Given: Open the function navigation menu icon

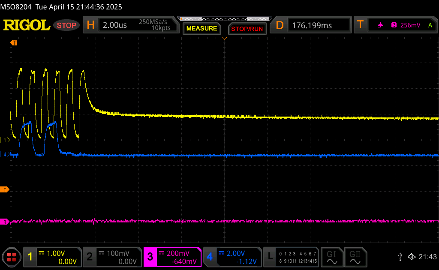Looking at the screenshot, I should tap(12, 257).
